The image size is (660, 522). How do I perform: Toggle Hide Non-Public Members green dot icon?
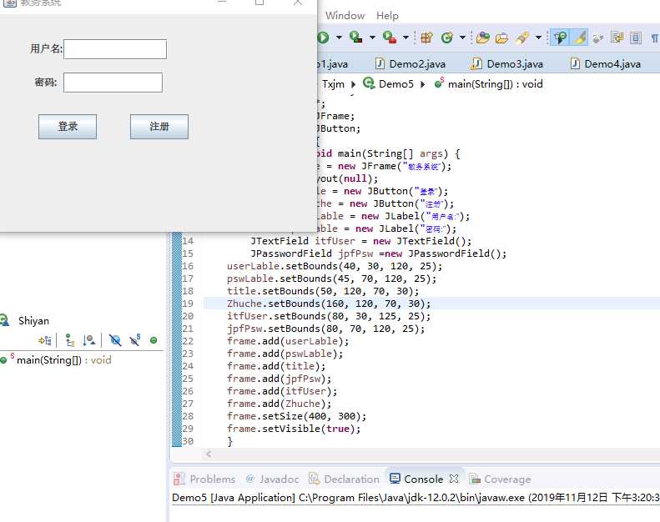point(154,340)
